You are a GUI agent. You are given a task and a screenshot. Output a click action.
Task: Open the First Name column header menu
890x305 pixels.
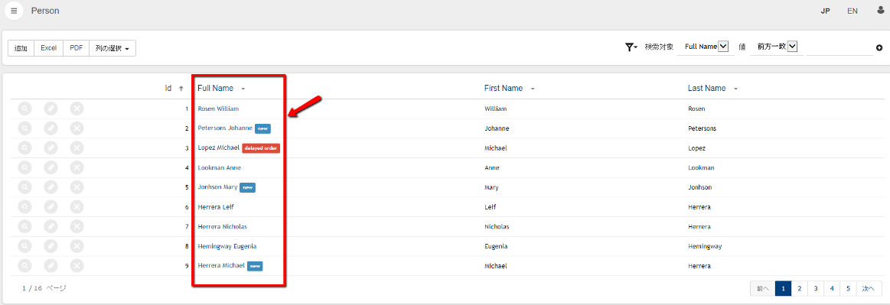click(533, 89)
